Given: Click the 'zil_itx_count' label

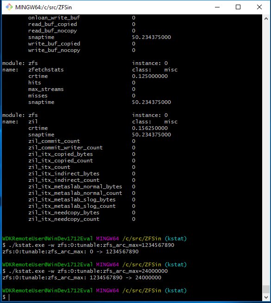Looking at the screenshot, I should tap(49, 167).
